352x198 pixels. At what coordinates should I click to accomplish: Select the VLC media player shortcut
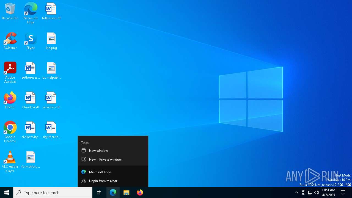tap(10, 162)
